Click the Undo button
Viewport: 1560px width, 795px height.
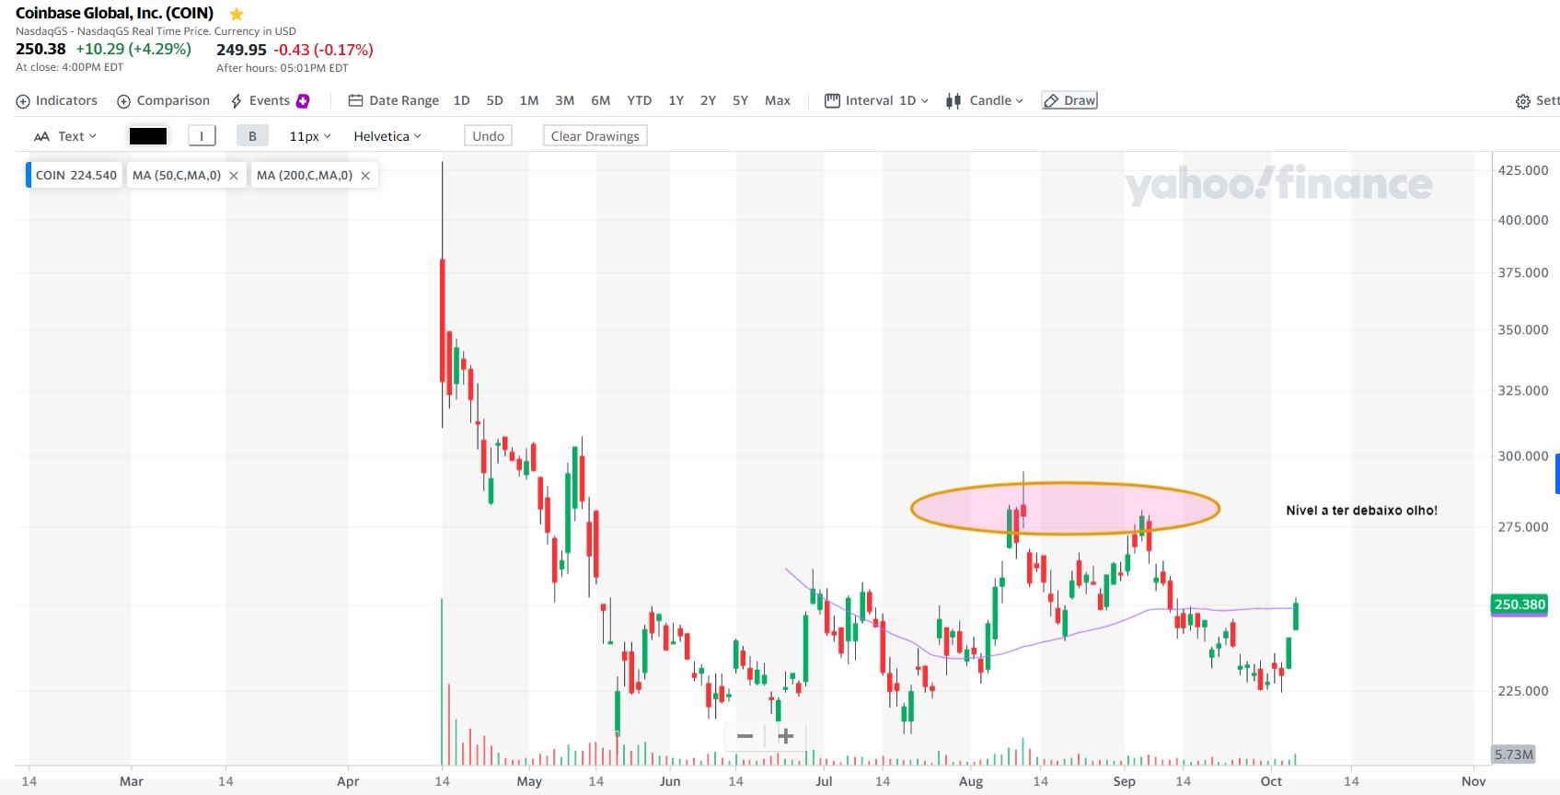coord(489,136)
